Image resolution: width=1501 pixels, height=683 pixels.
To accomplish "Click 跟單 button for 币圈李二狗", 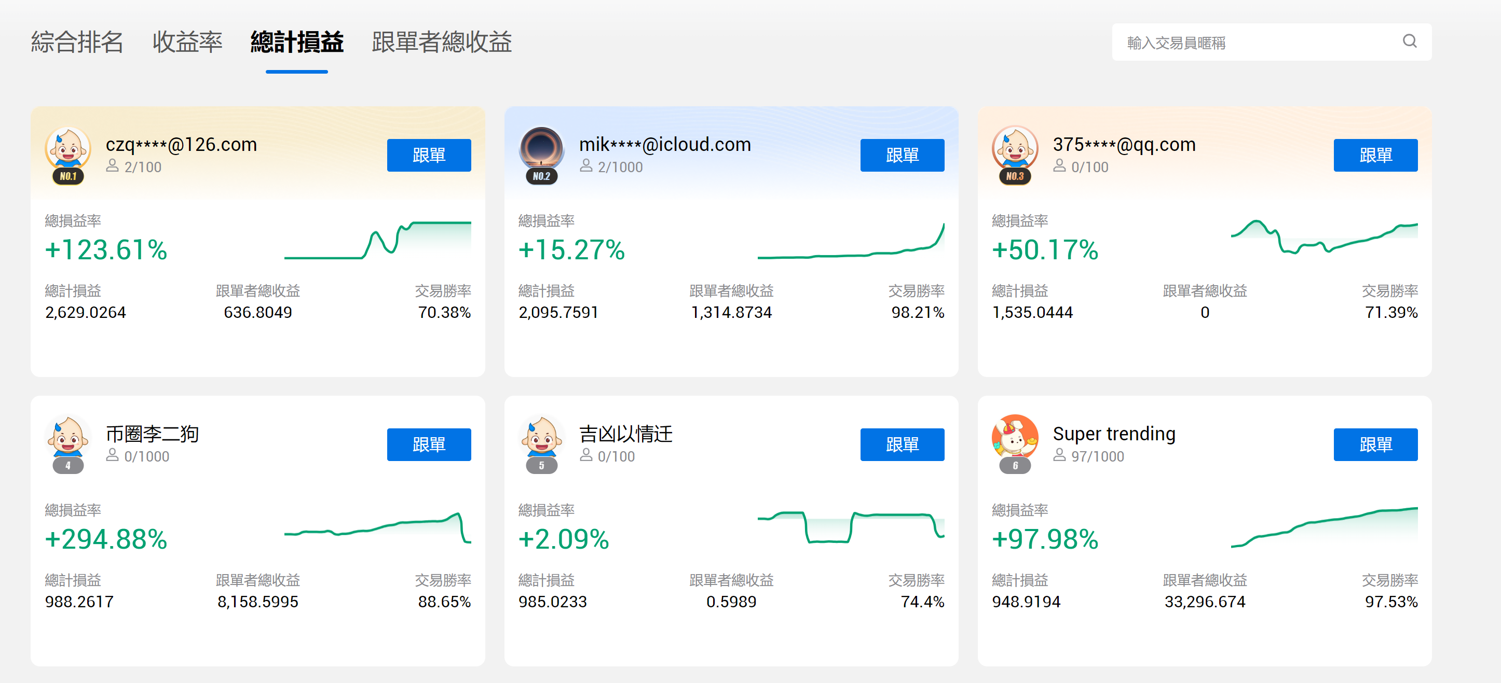I will (x=429, y=445).
